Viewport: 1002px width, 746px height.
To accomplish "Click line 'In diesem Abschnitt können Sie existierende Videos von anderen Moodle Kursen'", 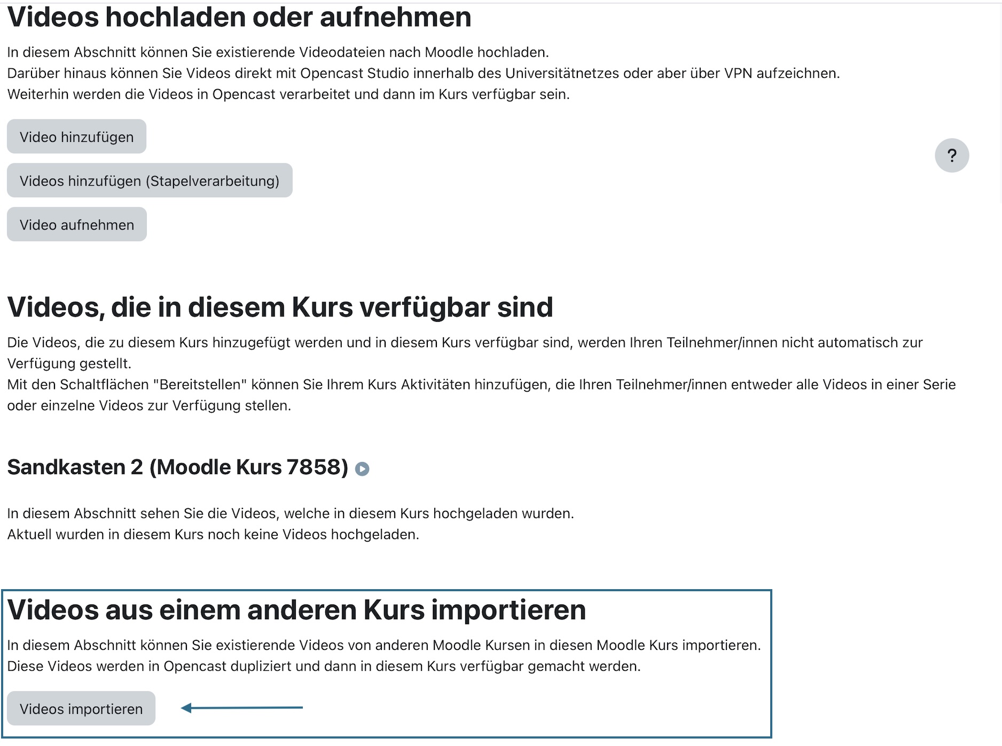I will tap(384, 645).
